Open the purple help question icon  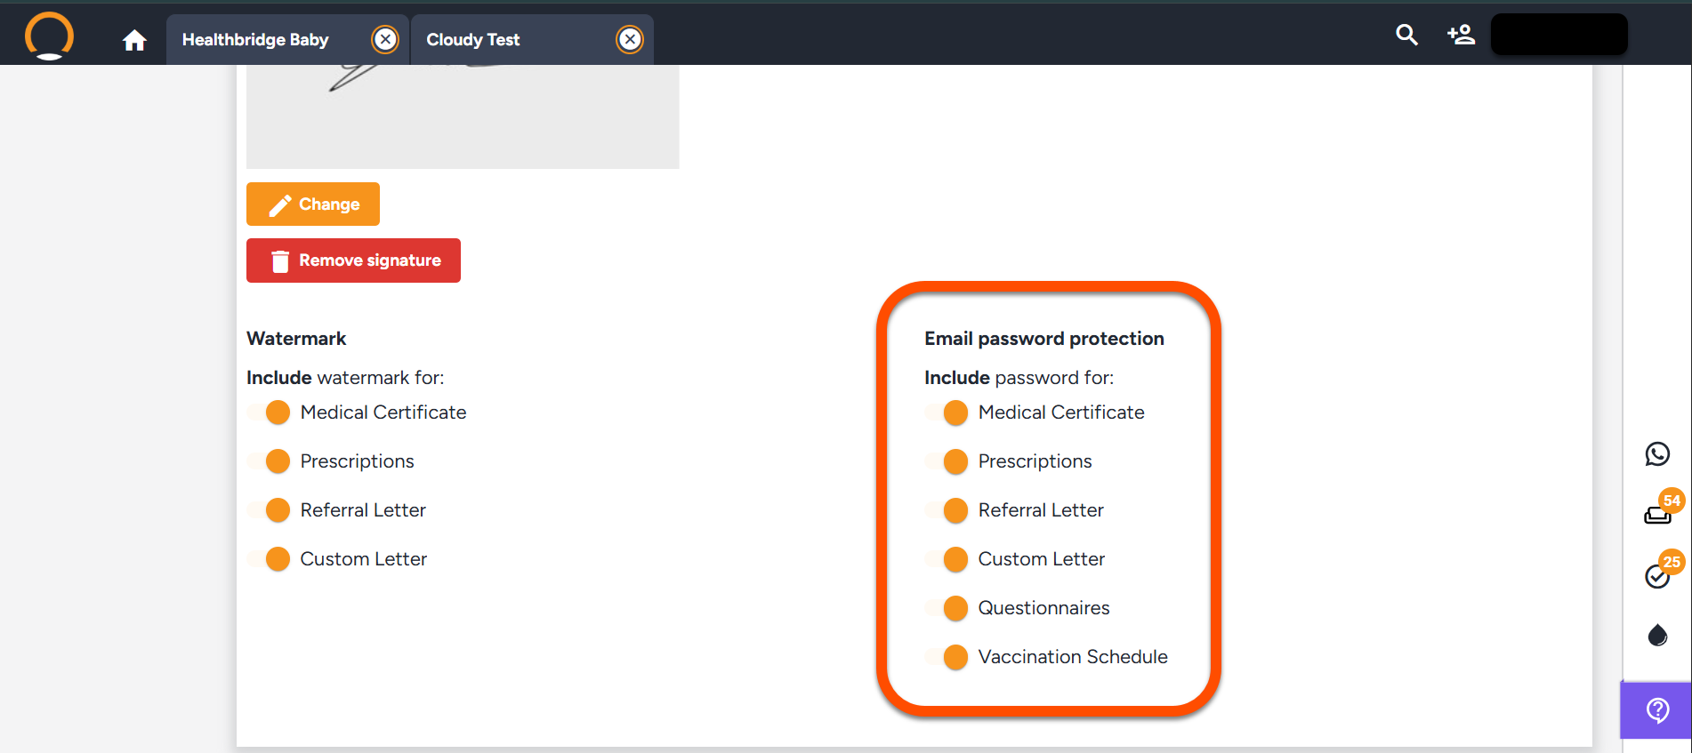tap(1657, 709)
